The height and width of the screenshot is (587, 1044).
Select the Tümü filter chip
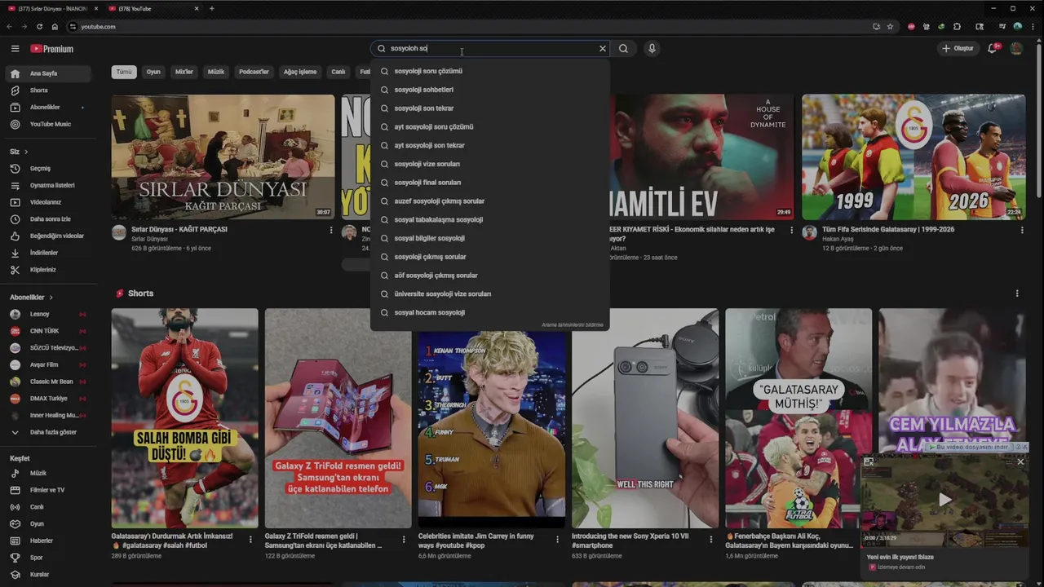pos(124,72)
